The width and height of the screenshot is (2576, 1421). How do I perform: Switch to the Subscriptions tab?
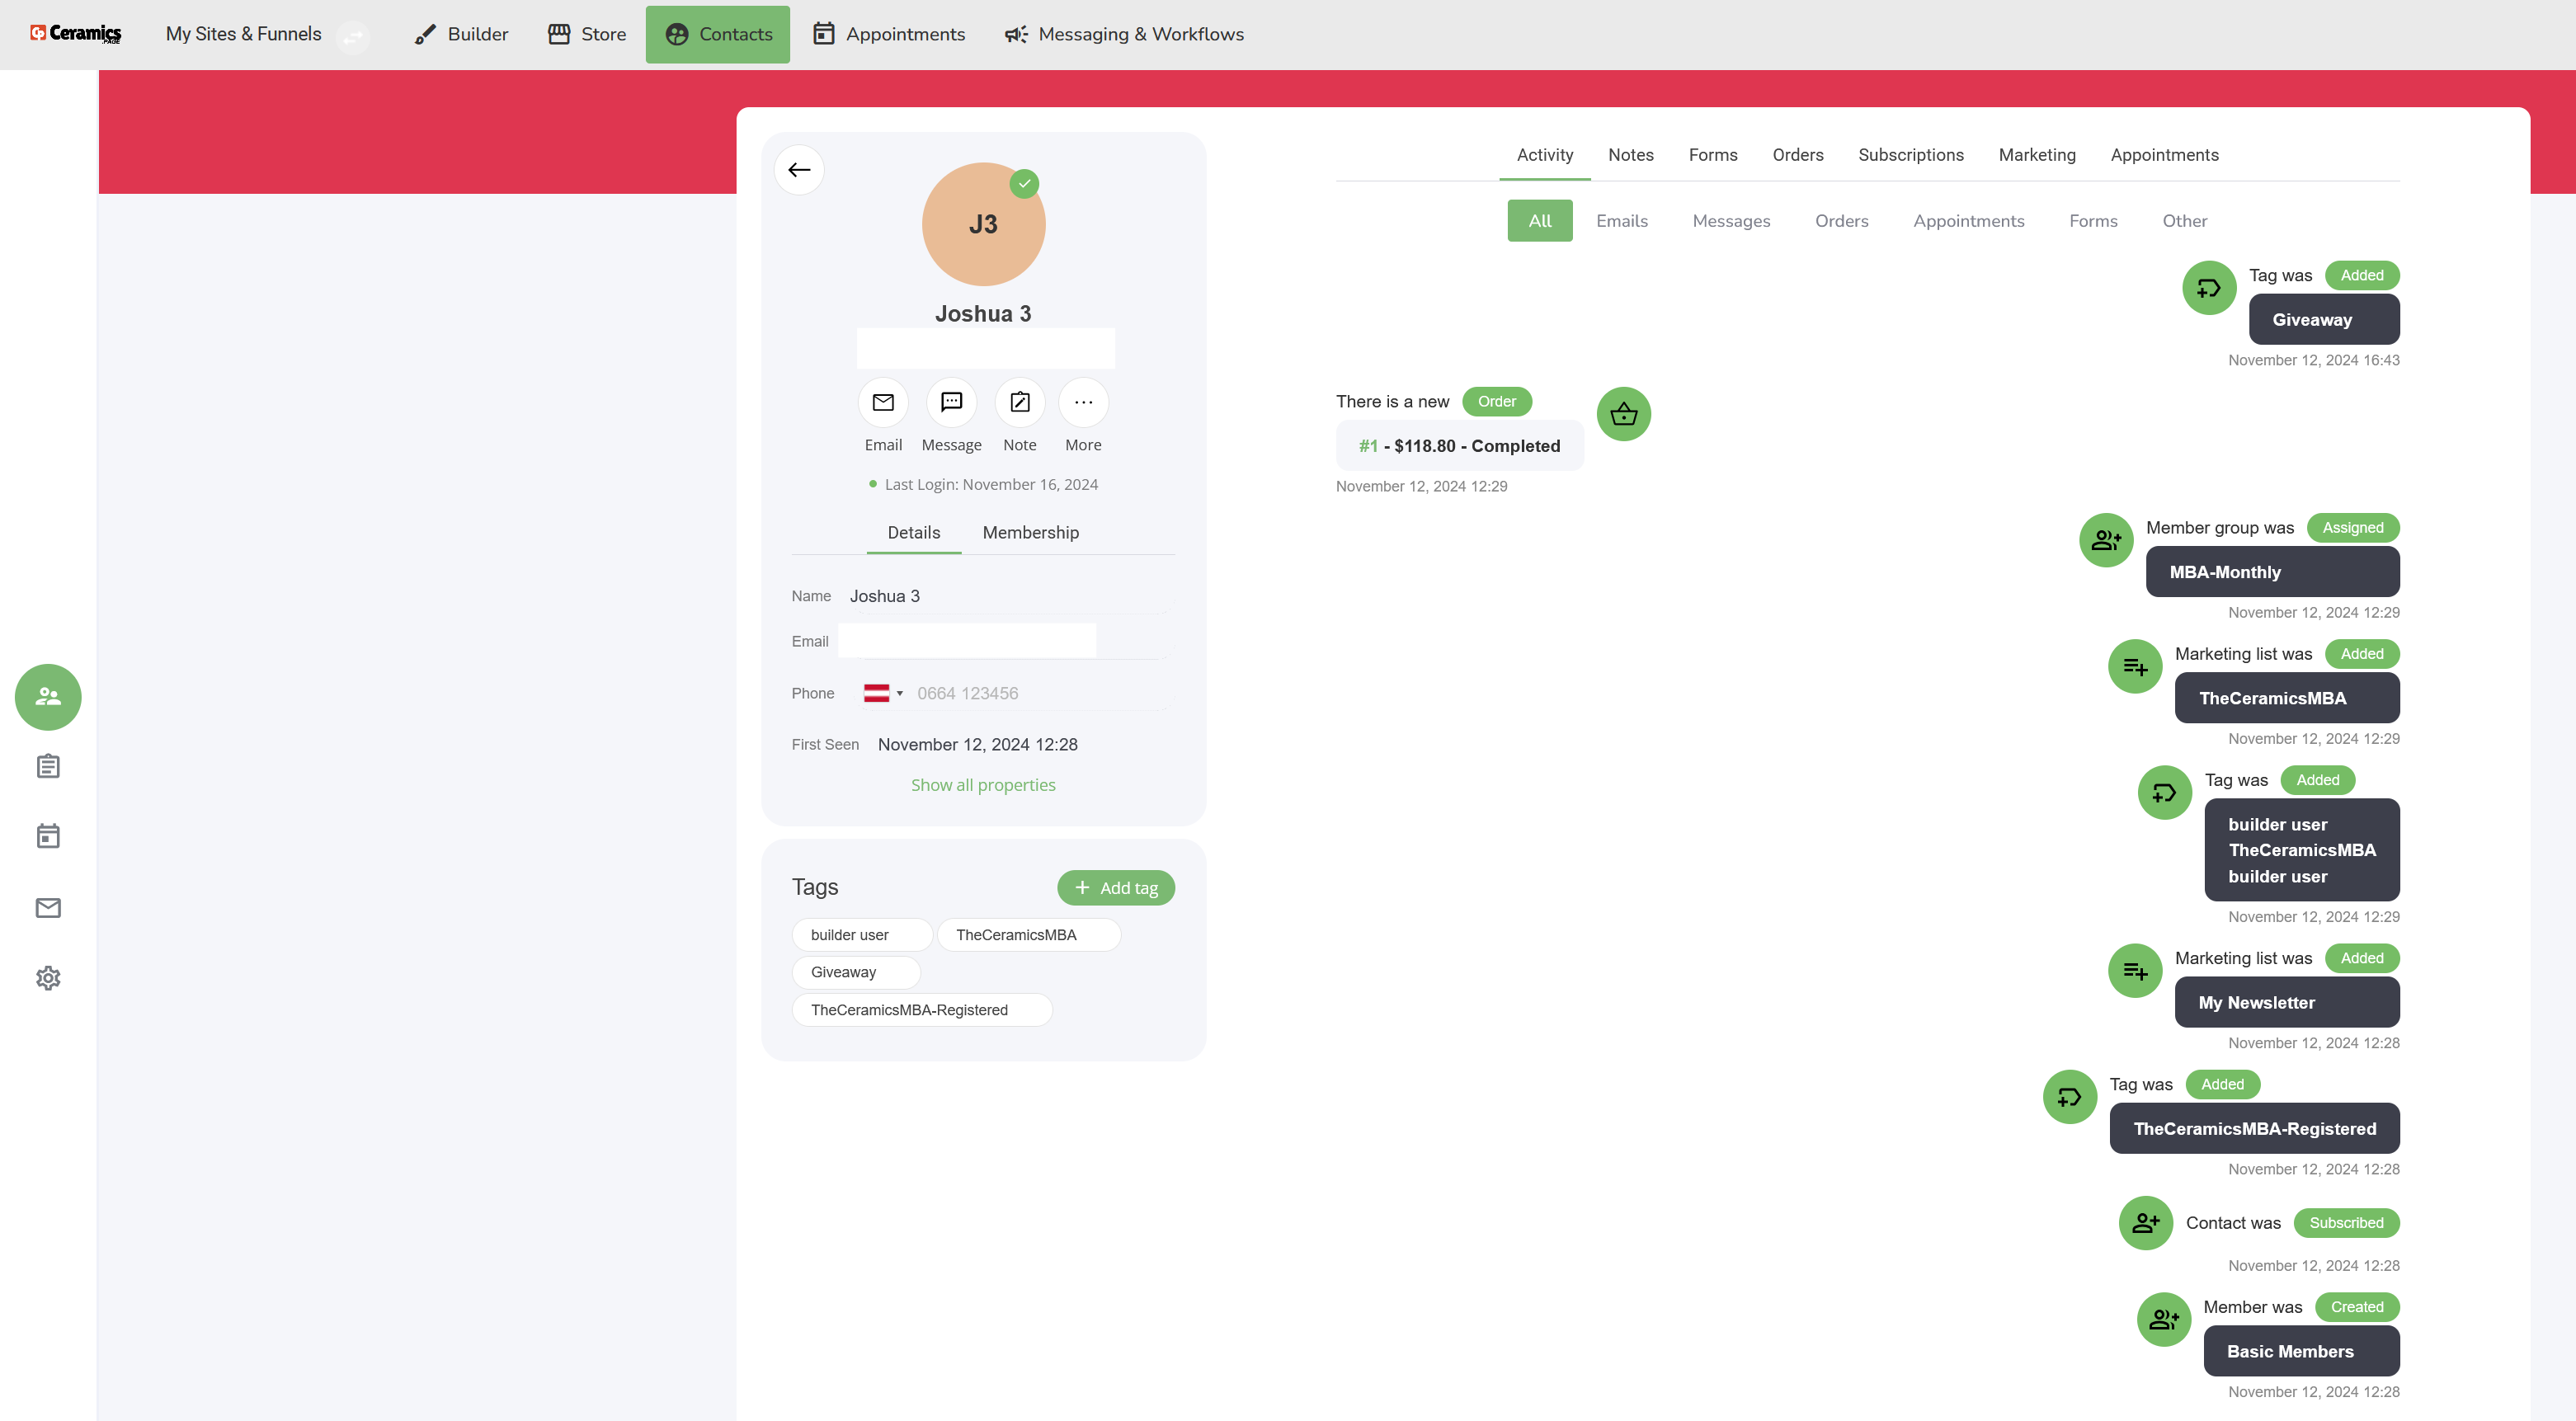point(1911,155)
